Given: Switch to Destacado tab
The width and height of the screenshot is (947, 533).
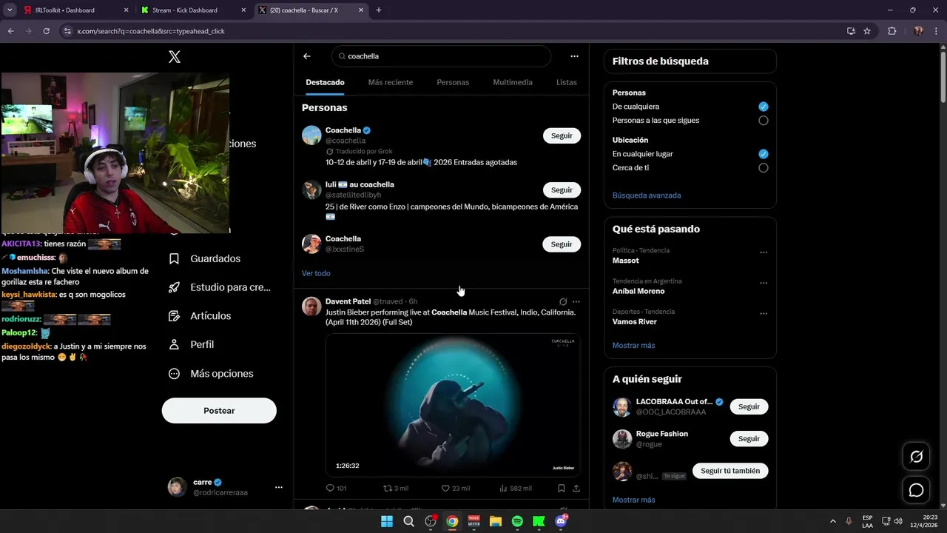Looking at the screenshot, I should [x=325, y=82].
